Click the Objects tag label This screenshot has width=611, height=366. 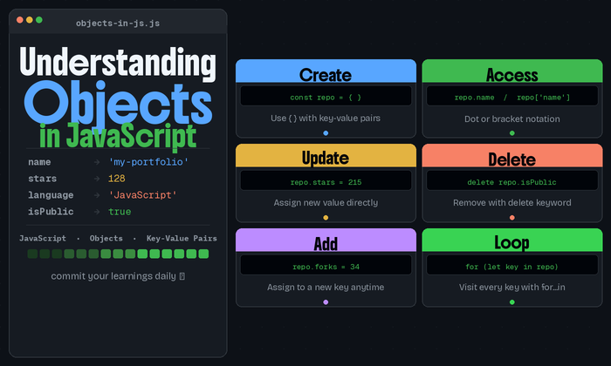106,239
